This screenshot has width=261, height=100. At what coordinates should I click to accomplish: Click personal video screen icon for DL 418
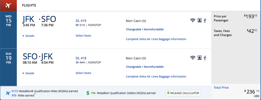click(x=199, y=58)
